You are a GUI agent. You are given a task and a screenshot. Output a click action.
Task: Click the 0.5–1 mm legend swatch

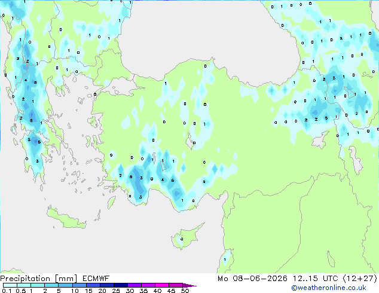[24, 285]
